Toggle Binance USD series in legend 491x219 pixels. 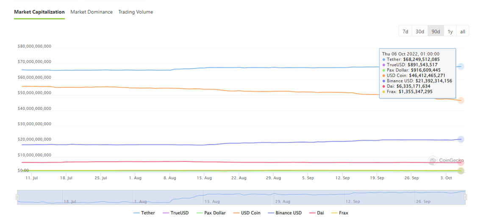[x=285, y=213]
